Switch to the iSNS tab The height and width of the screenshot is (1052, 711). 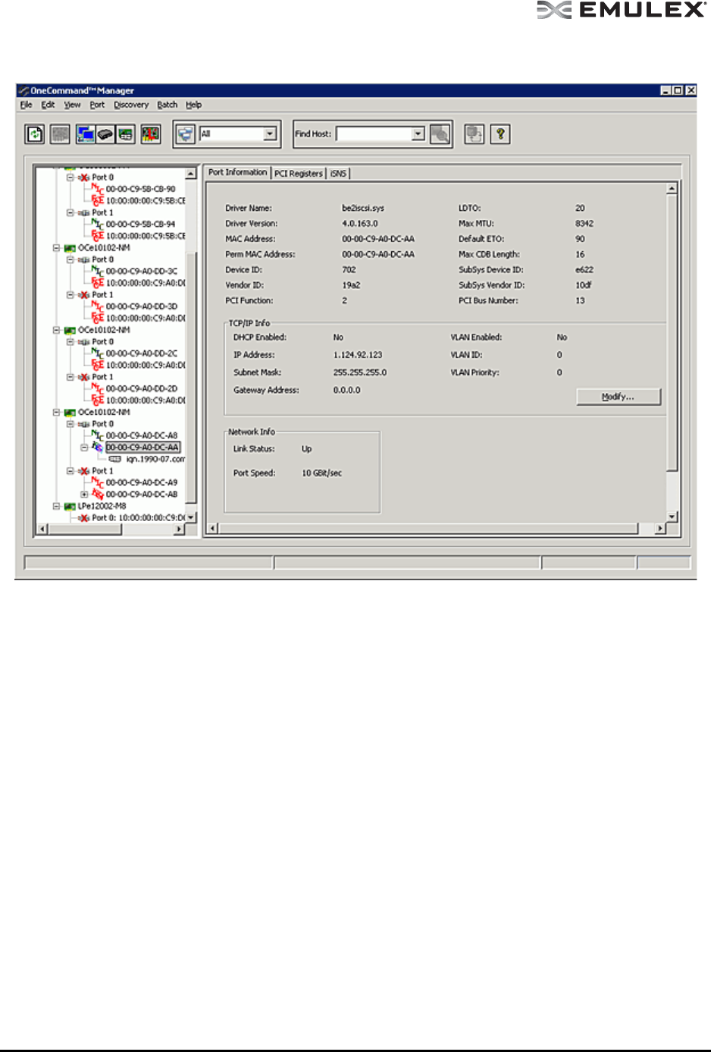pos(338,174)
